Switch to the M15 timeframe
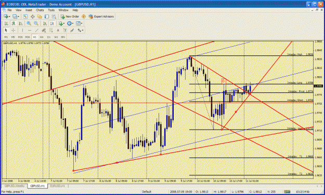Screen dimensions: 325x195 click(20, 37)
